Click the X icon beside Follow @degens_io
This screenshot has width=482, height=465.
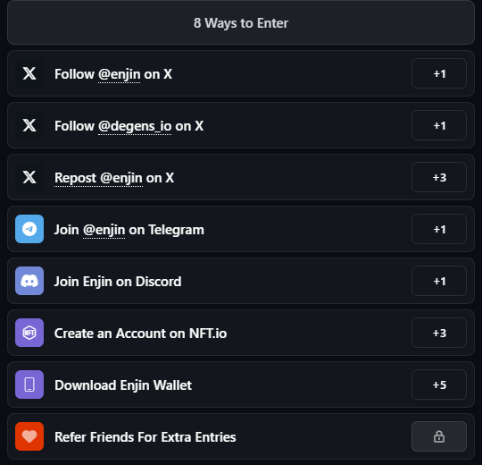click(29, 125)
